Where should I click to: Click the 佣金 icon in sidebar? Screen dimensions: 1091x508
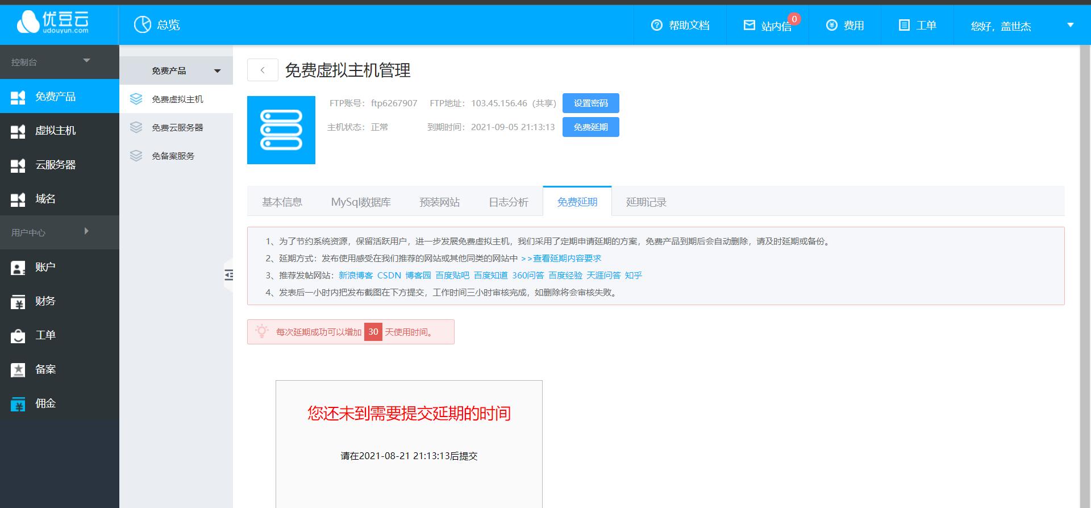[18, 404]
